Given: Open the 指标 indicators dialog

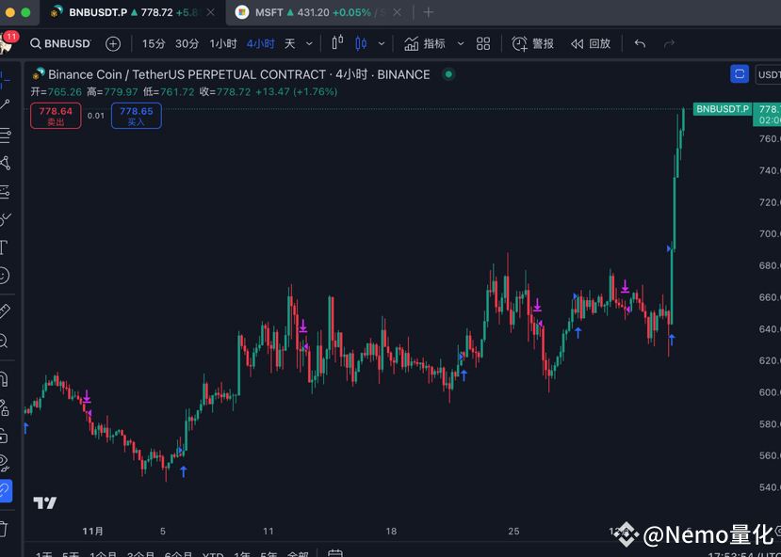Looking at the screenshot, I should point(424,44).
